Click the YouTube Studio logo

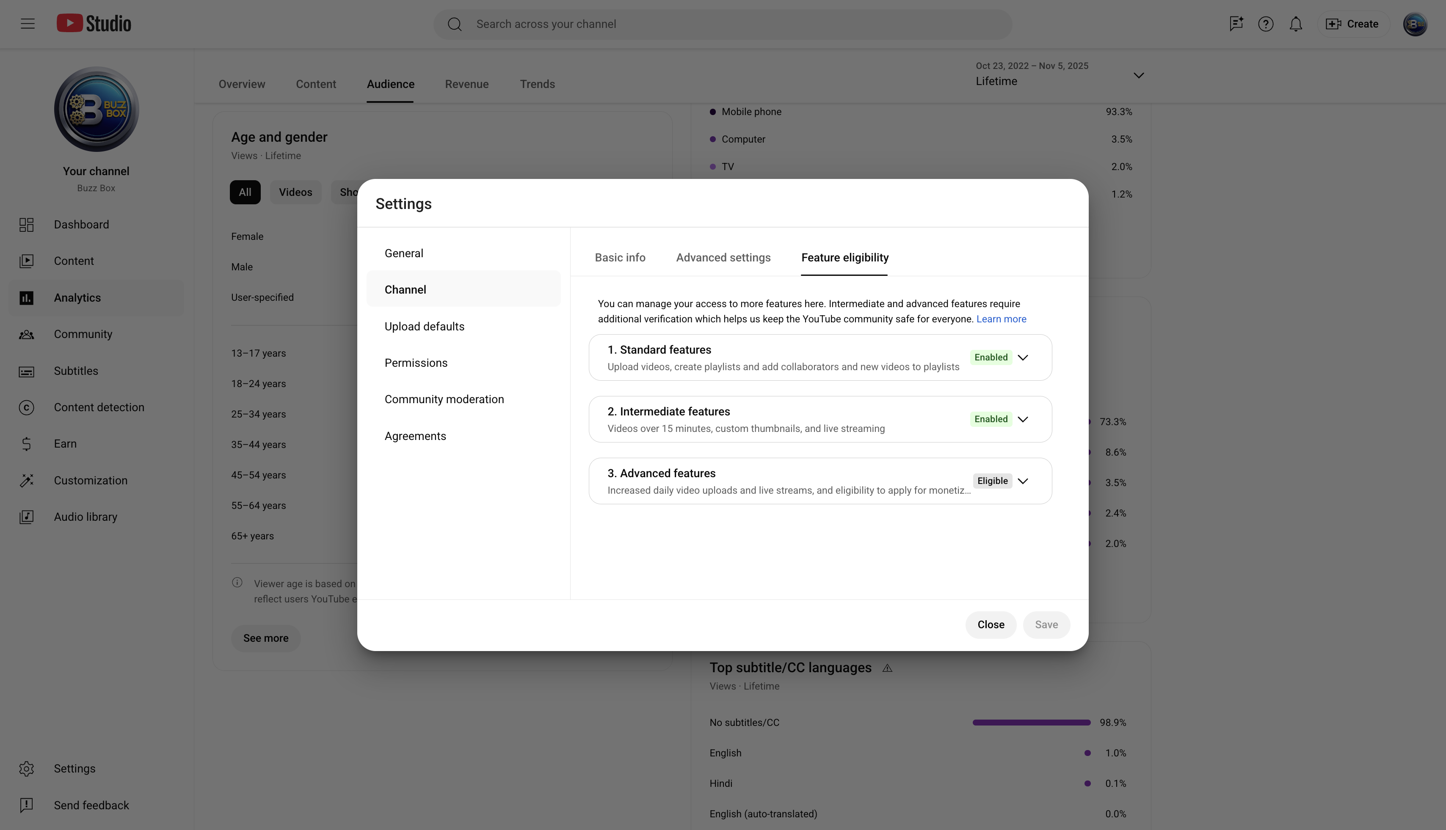coord(94,24)
